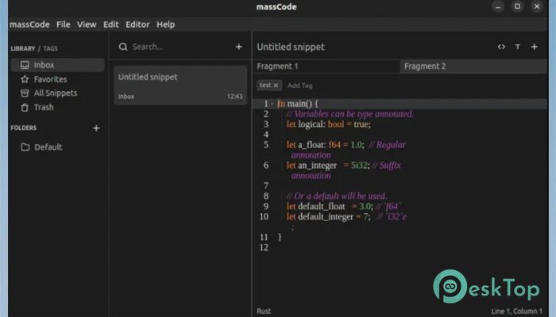Add a new folder with plus icon
This screenshot has width=556, height=317.
click(x=96, y=128)
